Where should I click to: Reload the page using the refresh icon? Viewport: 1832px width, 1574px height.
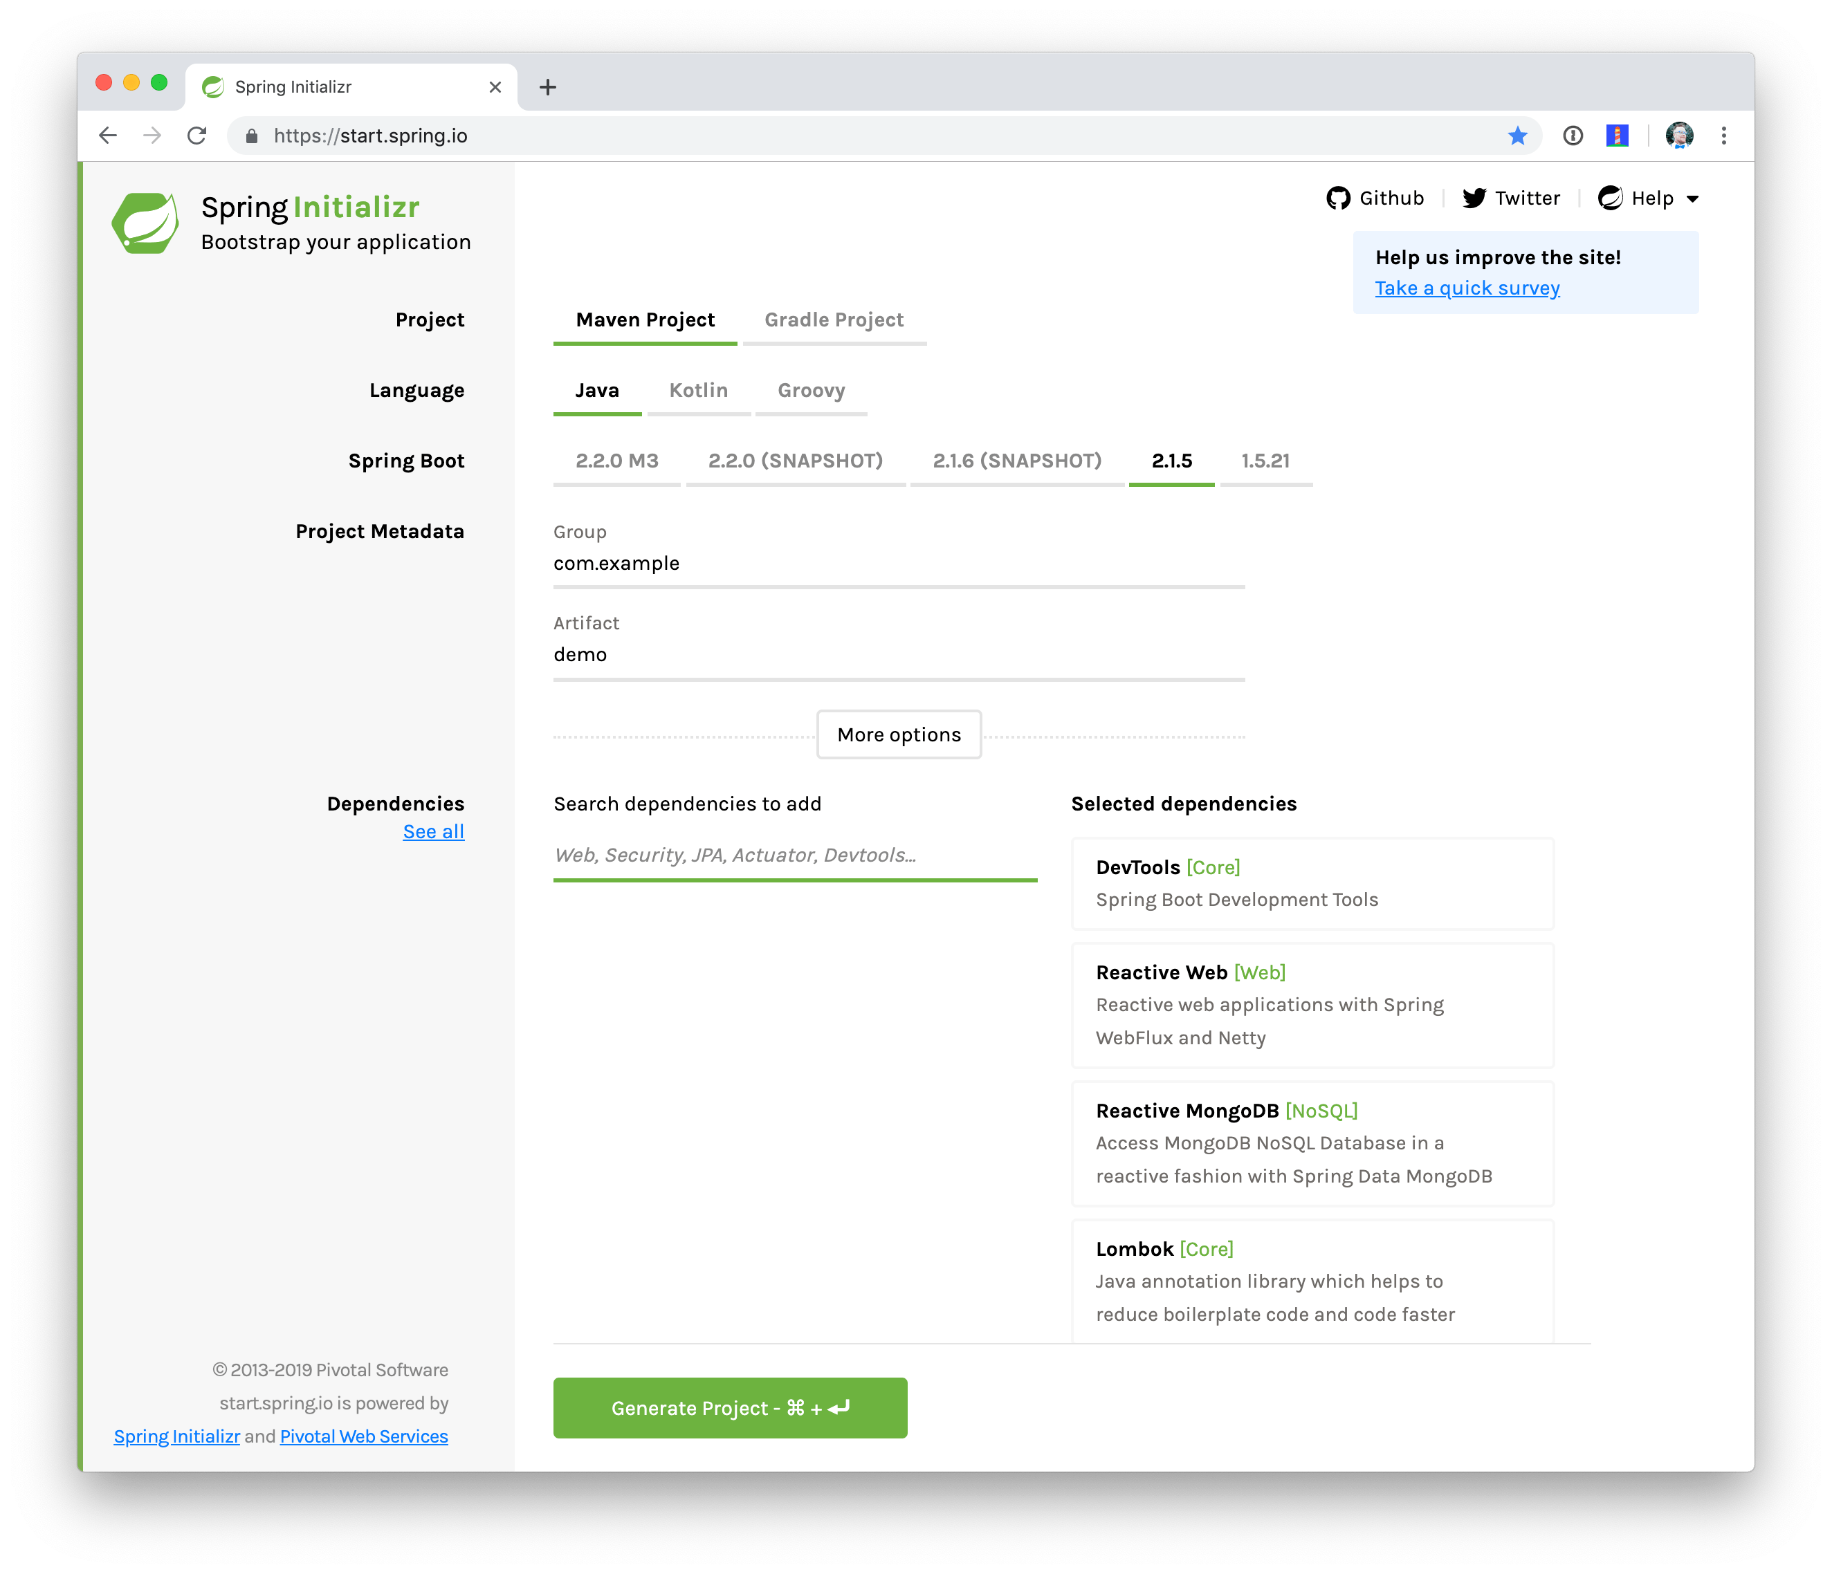(x=196, y=136)
